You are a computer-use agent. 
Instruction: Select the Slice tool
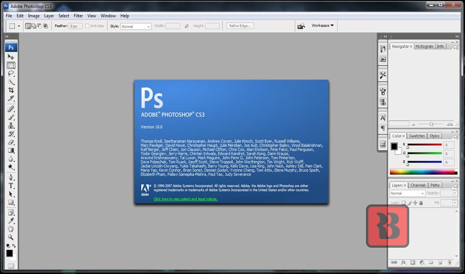11,98
